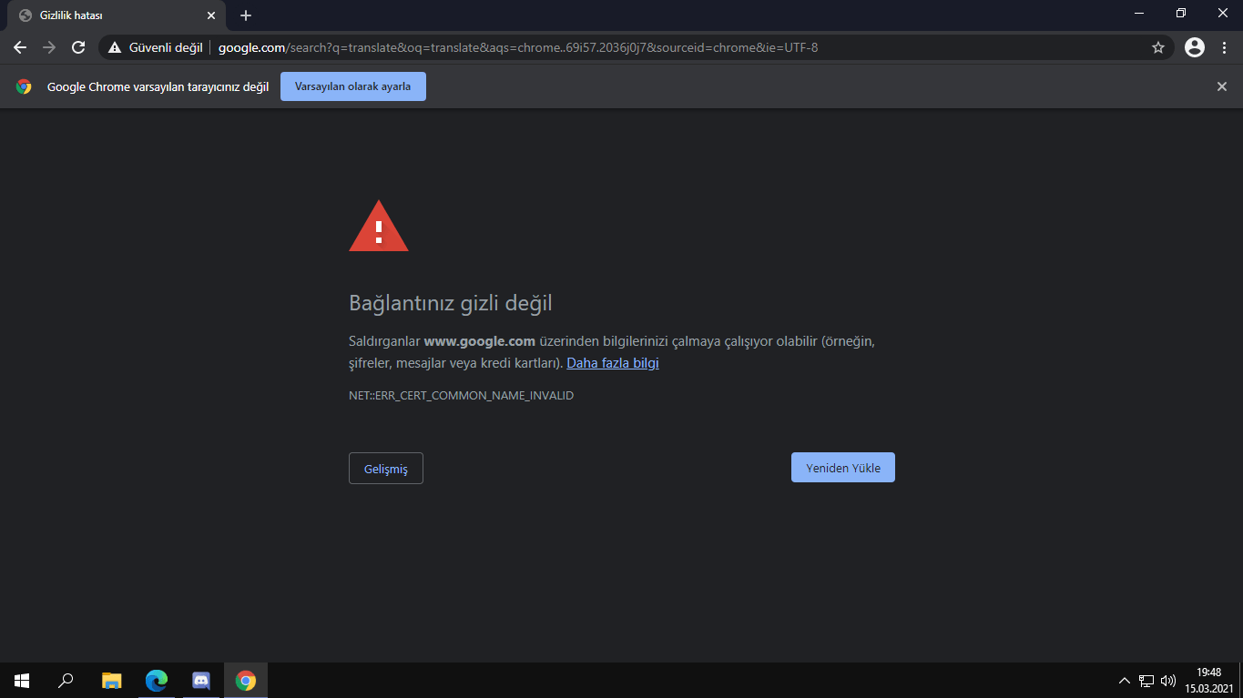Viewport: 1243px width, 698px height.
Task: Bookmark this page with the star icon
Action: (x=1158, y=47)
